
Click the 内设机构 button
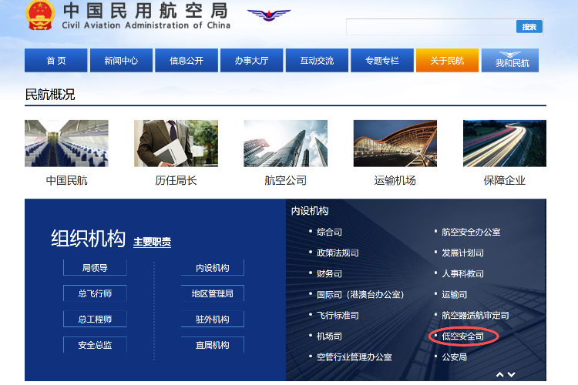coord(213,267)
